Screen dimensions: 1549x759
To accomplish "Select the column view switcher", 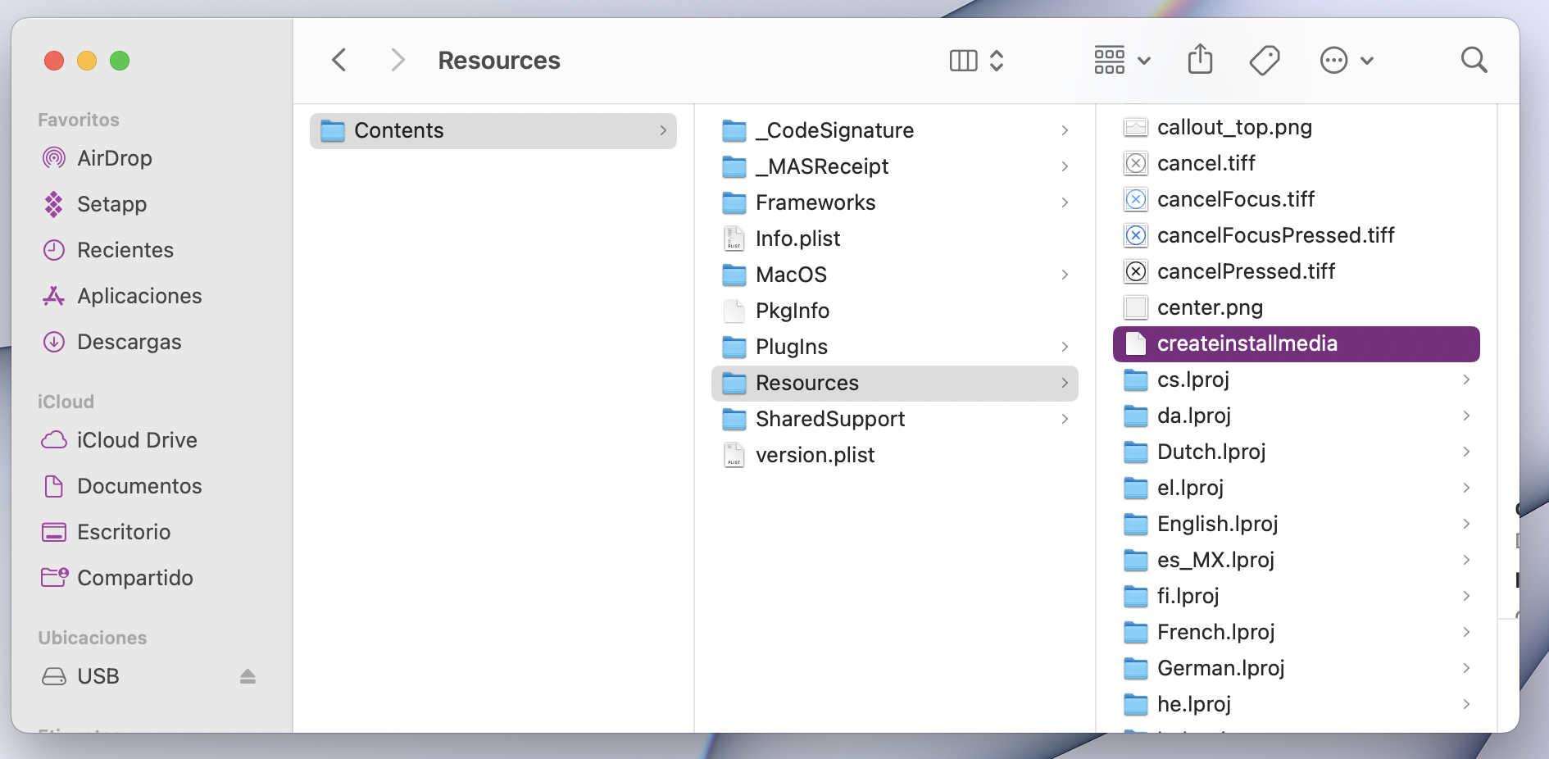I will 975,60.
